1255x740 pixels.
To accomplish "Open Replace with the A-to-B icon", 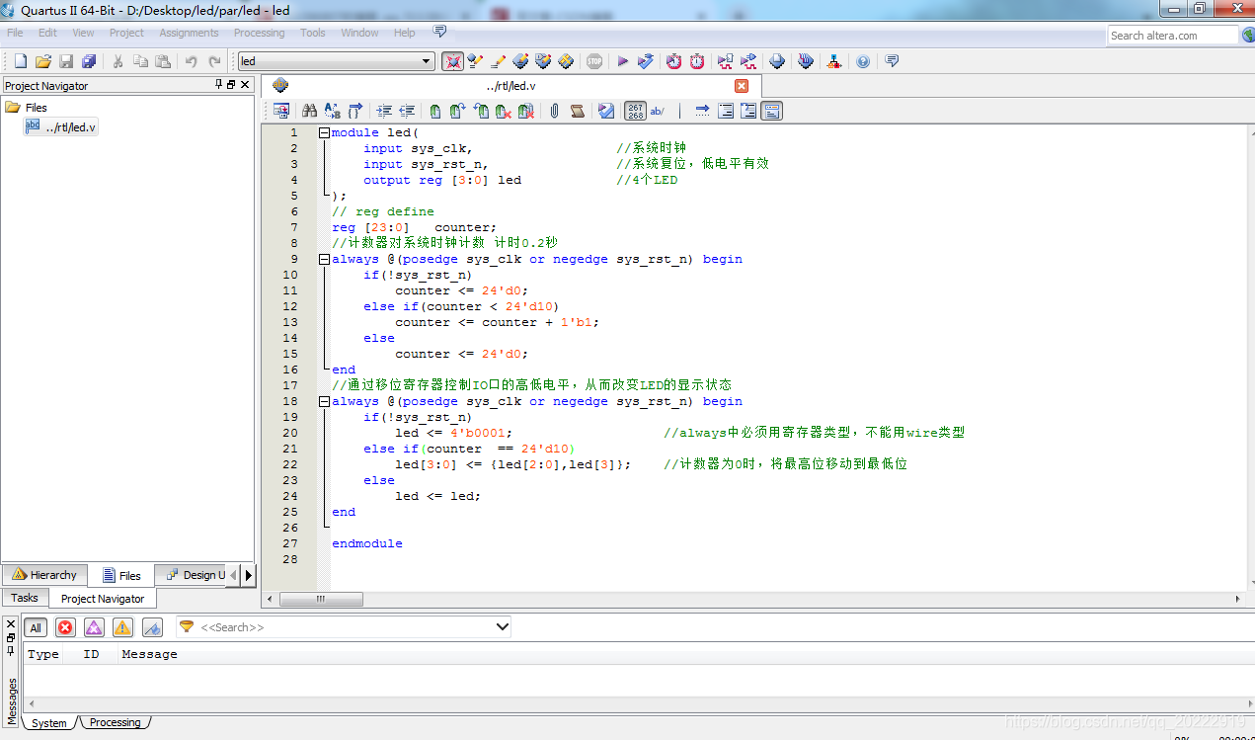I will [331, 111].
